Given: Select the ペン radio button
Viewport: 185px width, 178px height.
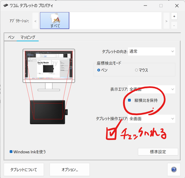Looking at the screenshot, I should coord(99,70).
